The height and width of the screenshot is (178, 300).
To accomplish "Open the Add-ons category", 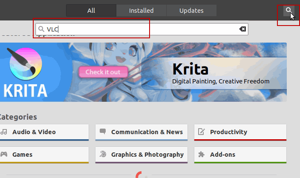I will 240,155.
